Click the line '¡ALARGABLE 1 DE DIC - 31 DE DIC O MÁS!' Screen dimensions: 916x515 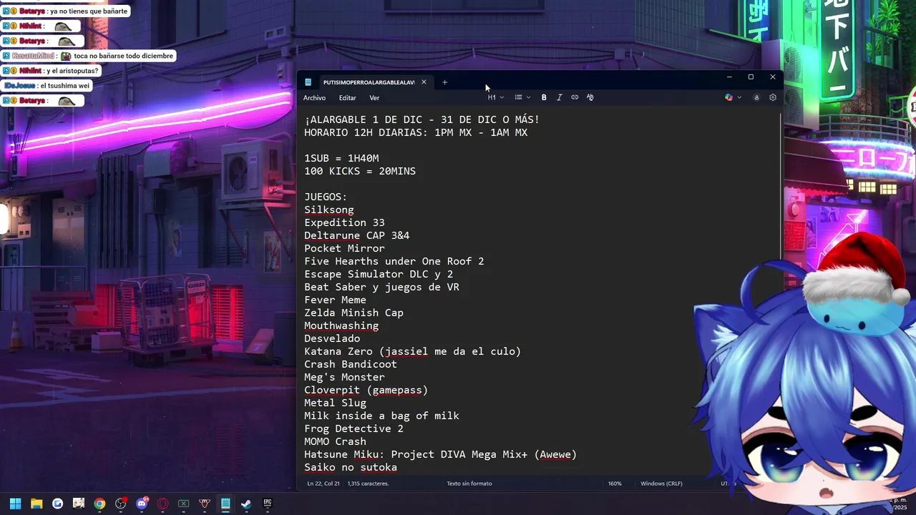coord(422,119)
